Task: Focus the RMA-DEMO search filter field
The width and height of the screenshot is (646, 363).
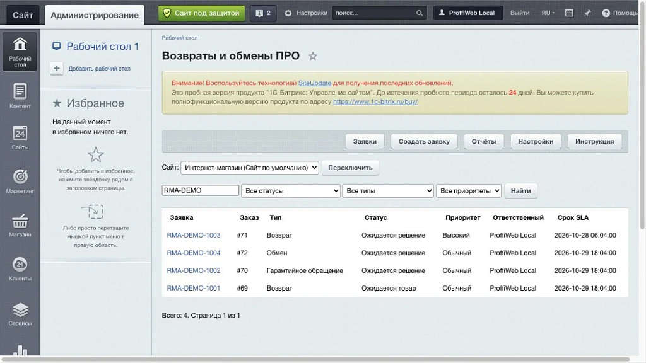Action: pyautogui.click(x=200, y=190)
